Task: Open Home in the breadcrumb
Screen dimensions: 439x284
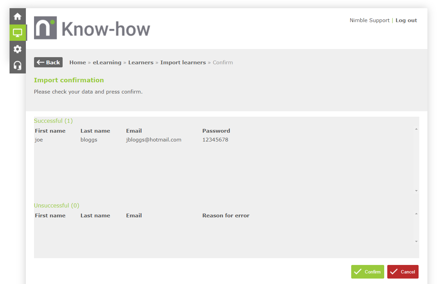Action: click(78, 63)
